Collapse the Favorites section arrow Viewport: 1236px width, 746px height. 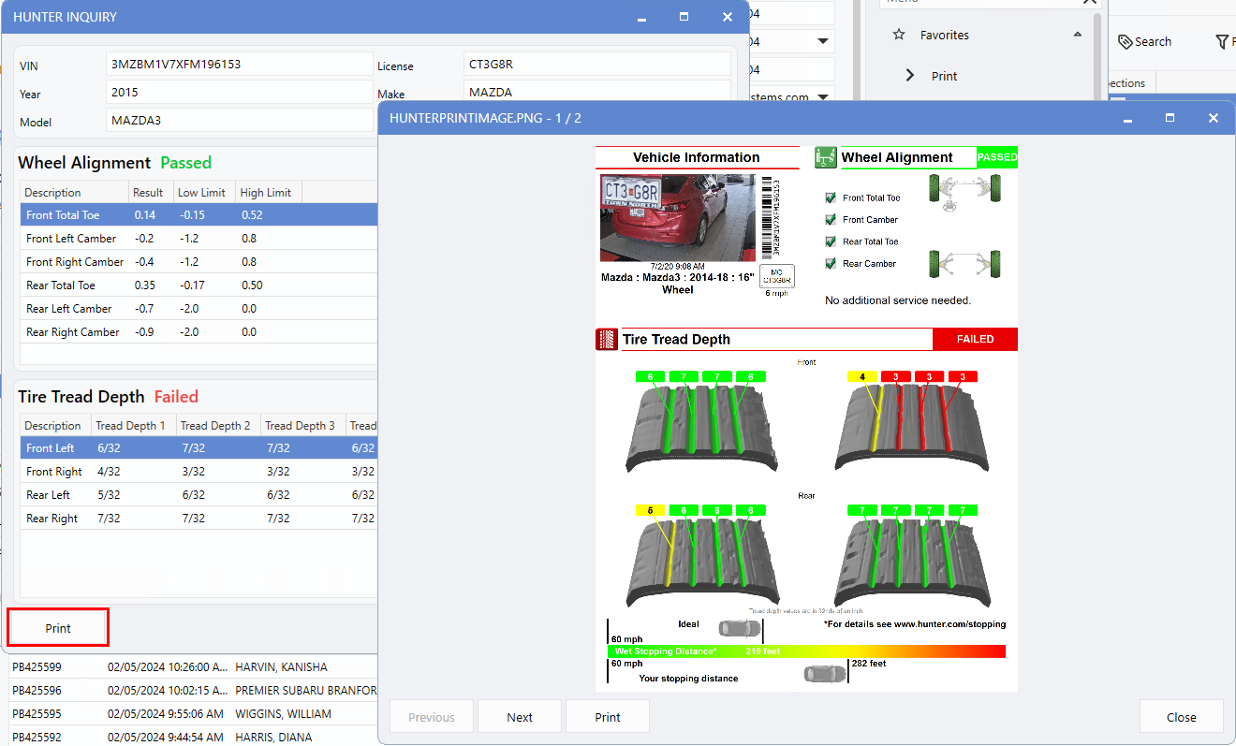pos(1078,35)
